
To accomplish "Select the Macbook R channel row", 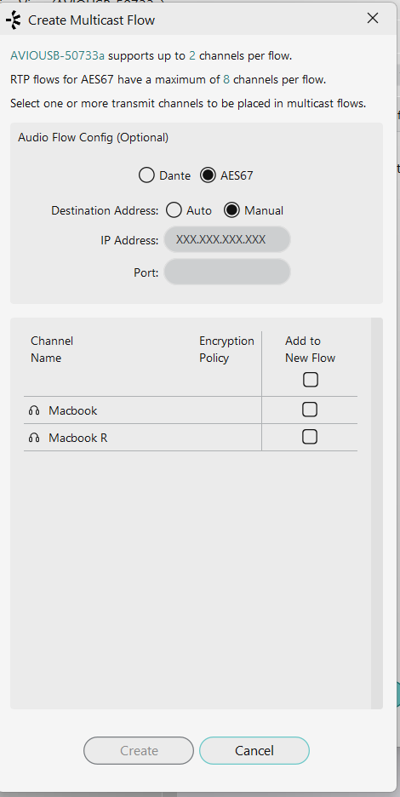I will click(191, 437).
